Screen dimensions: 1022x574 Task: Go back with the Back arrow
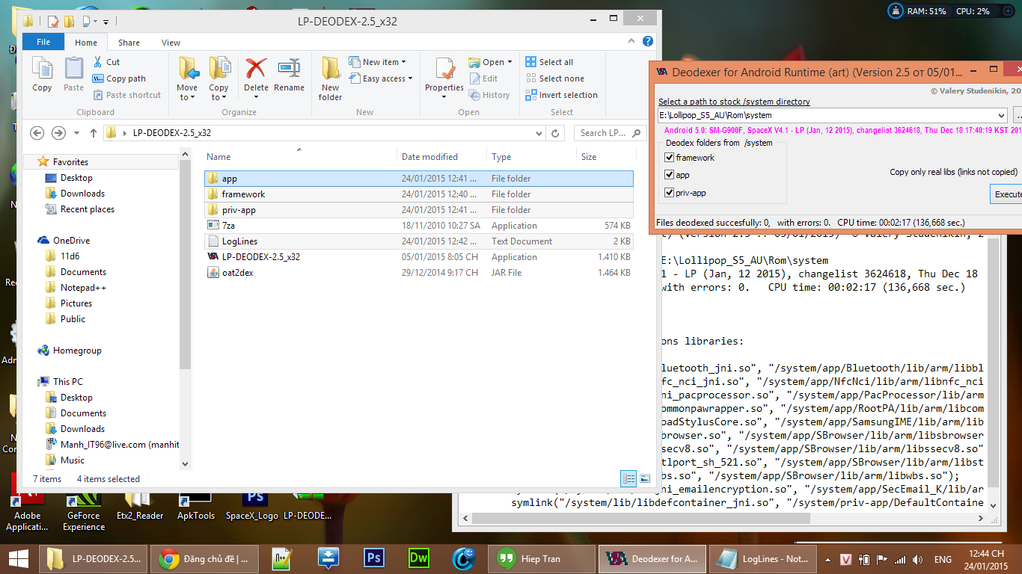click(37, 133)
